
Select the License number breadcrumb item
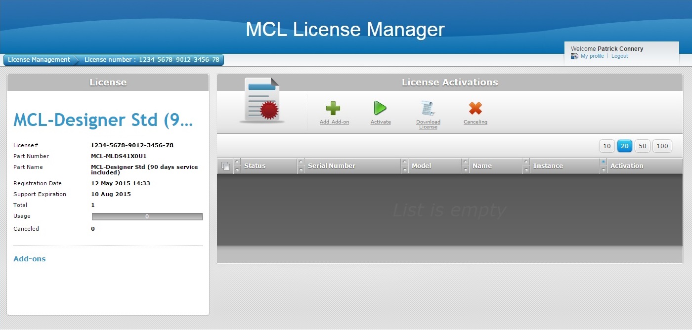tap(152, 60)
